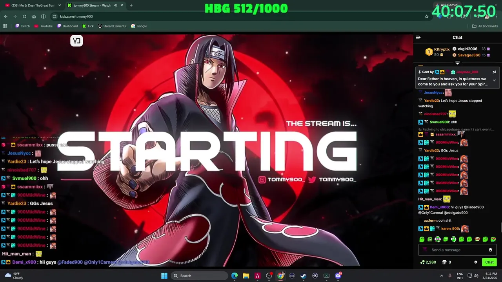Viewport: 502px width, 282px height.
Task: Click username Svmuel900 in chat
Action: (x=440, y=122)
